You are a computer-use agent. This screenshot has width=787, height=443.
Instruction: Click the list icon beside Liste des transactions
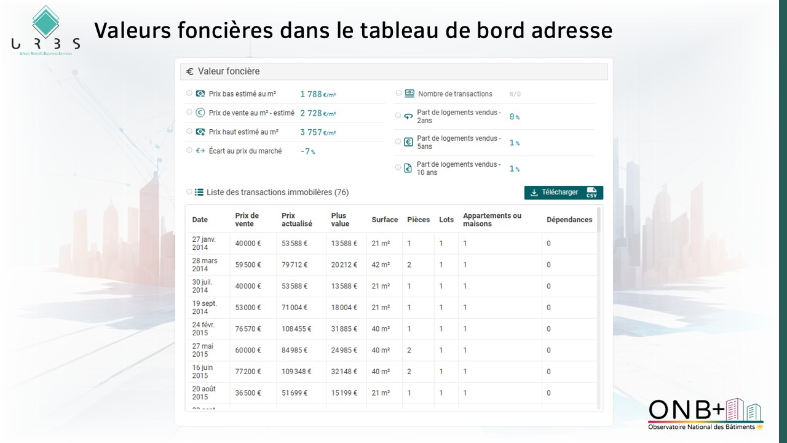click(199, 192)
